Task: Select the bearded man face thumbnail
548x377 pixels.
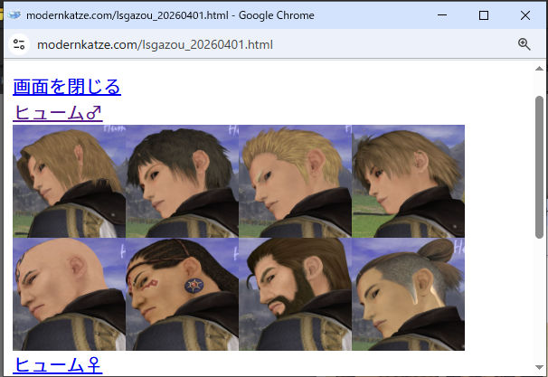Action: (x=295, y=294)
